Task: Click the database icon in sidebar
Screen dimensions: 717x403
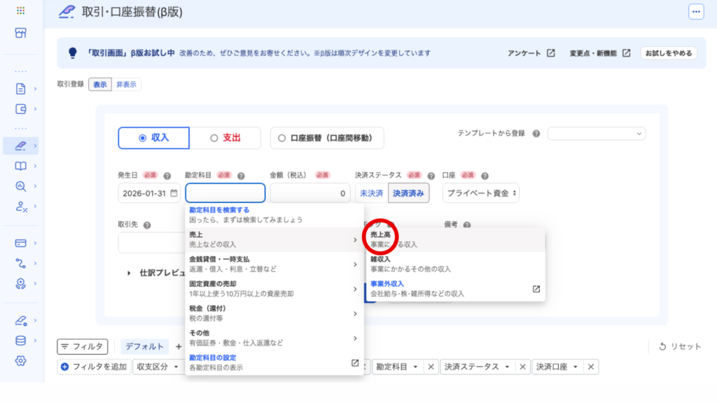Action: click(20, 341)
